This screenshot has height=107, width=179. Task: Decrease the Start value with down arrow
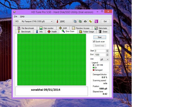107,51
